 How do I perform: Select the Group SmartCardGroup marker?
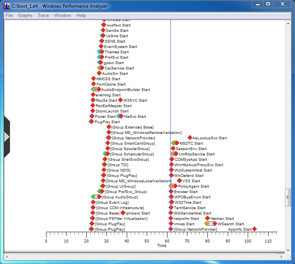click(108, 143)
